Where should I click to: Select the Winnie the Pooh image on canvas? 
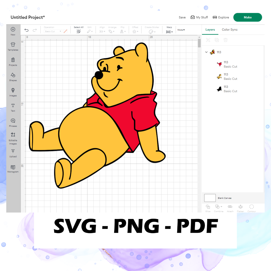[97, 115]
